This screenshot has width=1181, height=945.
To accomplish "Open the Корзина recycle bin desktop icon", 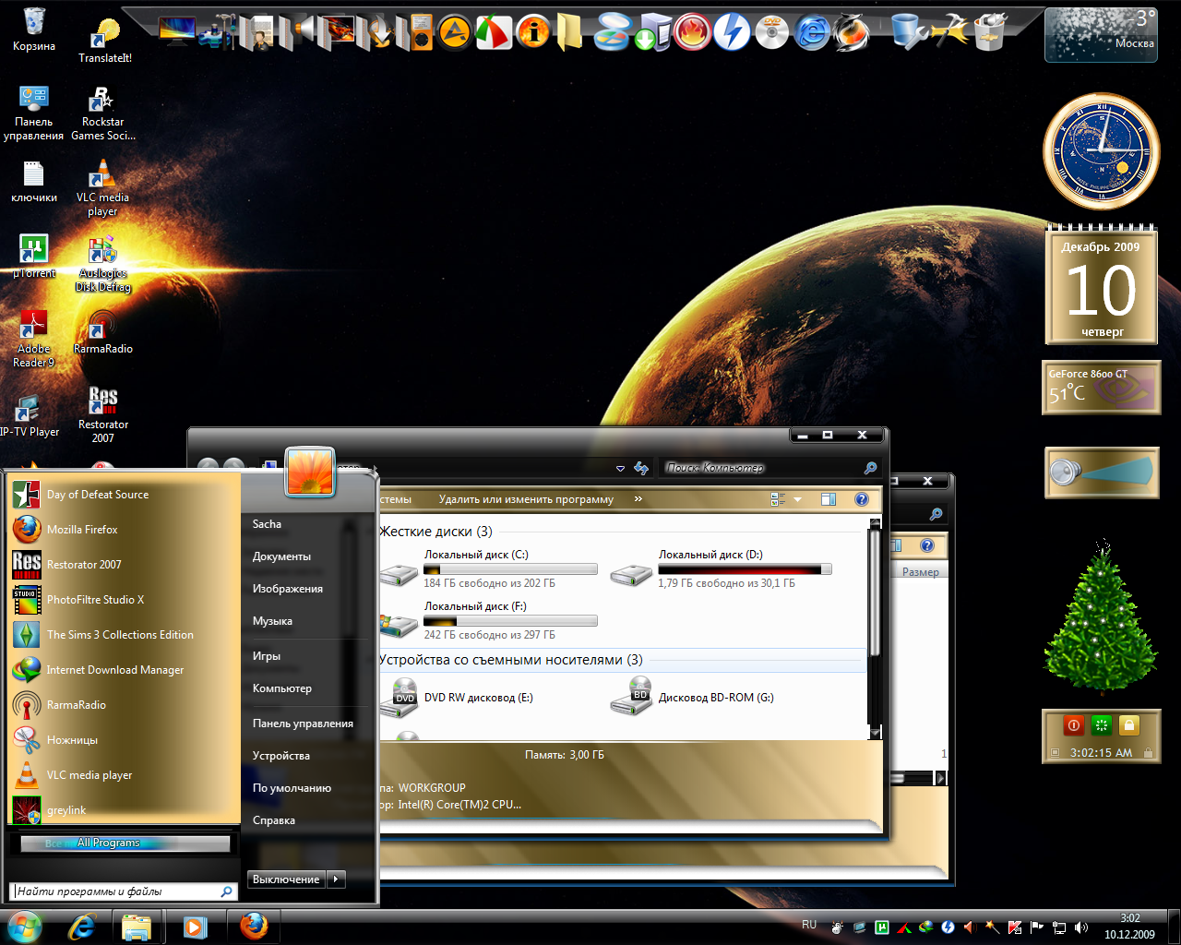I will 34,30.
